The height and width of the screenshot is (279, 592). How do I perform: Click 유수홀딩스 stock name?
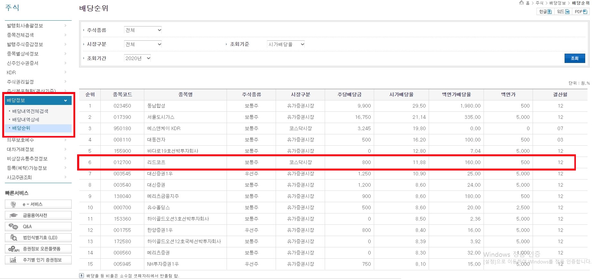tap(158, 208)
